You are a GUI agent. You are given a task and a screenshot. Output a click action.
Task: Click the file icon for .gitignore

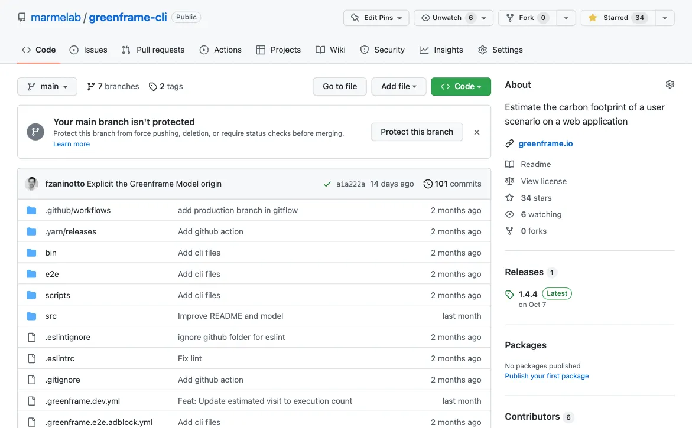coord(31,380)
